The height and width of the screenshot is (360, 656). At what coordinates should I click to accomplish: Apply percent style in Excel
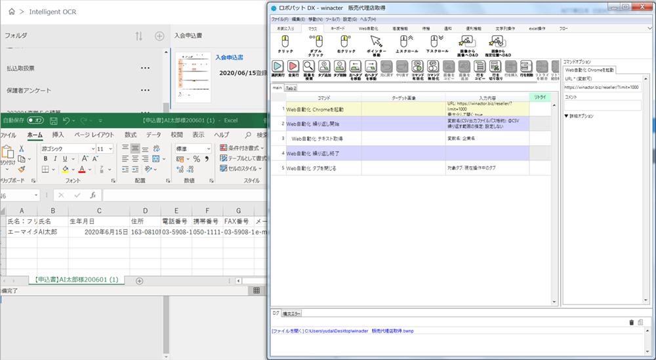click(197, 159)
